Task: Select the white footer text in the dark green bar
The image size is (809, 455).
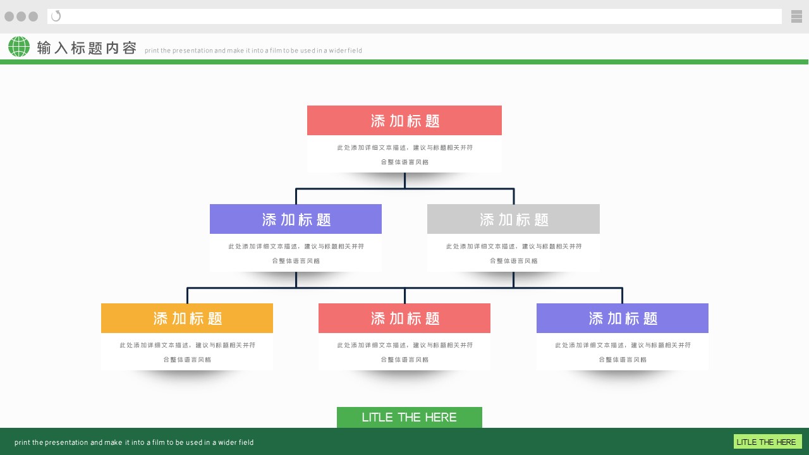Action: (134, 442)
